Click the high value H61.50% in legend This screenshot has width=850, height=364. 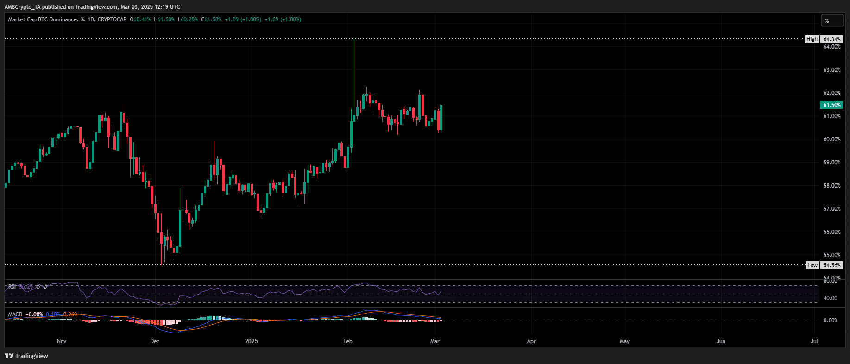(164, 19)
